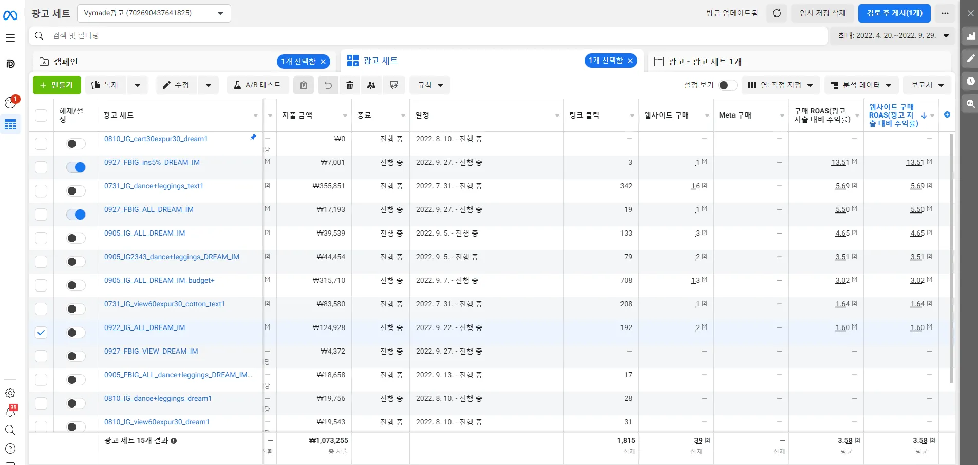This screenshot has height=465, width=978.
Task: Open the 열: 직접 지정 columns dropdown
Action: point(781,85)
